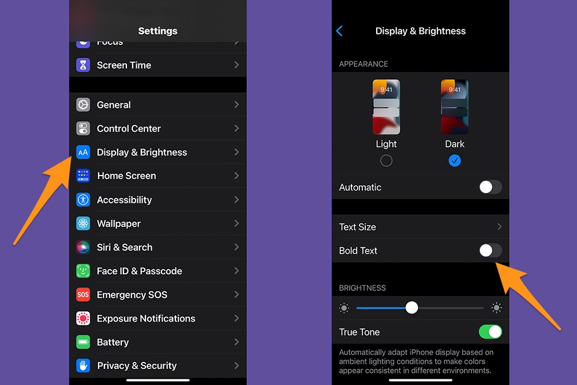Open the Face ID & Passcode menu item
Screen dimensions: 577x385
[140, 271]
